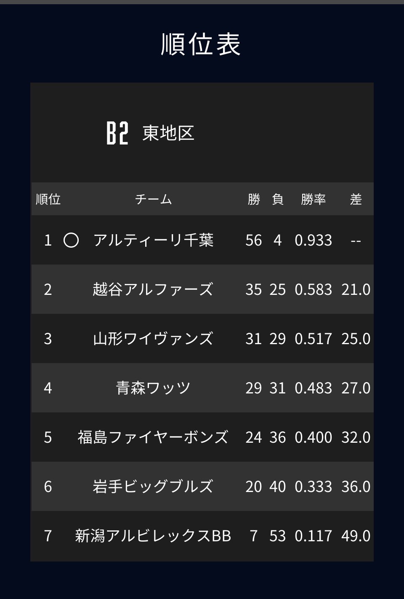Select the 山形ワイヴァンズ team name

click(x=153, y=339)
